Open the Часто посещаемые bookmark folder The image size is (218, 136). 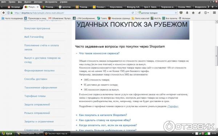point(12,18)
